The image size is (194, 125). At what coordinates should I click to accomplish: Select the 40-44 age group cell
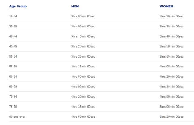(x=13, y=36)
